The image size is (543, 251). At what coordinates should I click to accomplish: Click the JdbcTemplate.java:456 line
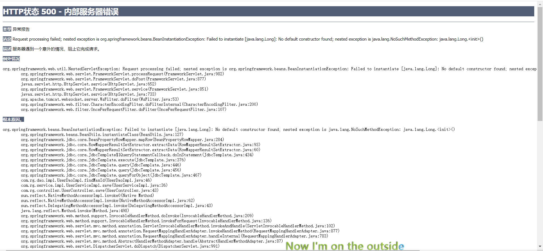point(101,170)
